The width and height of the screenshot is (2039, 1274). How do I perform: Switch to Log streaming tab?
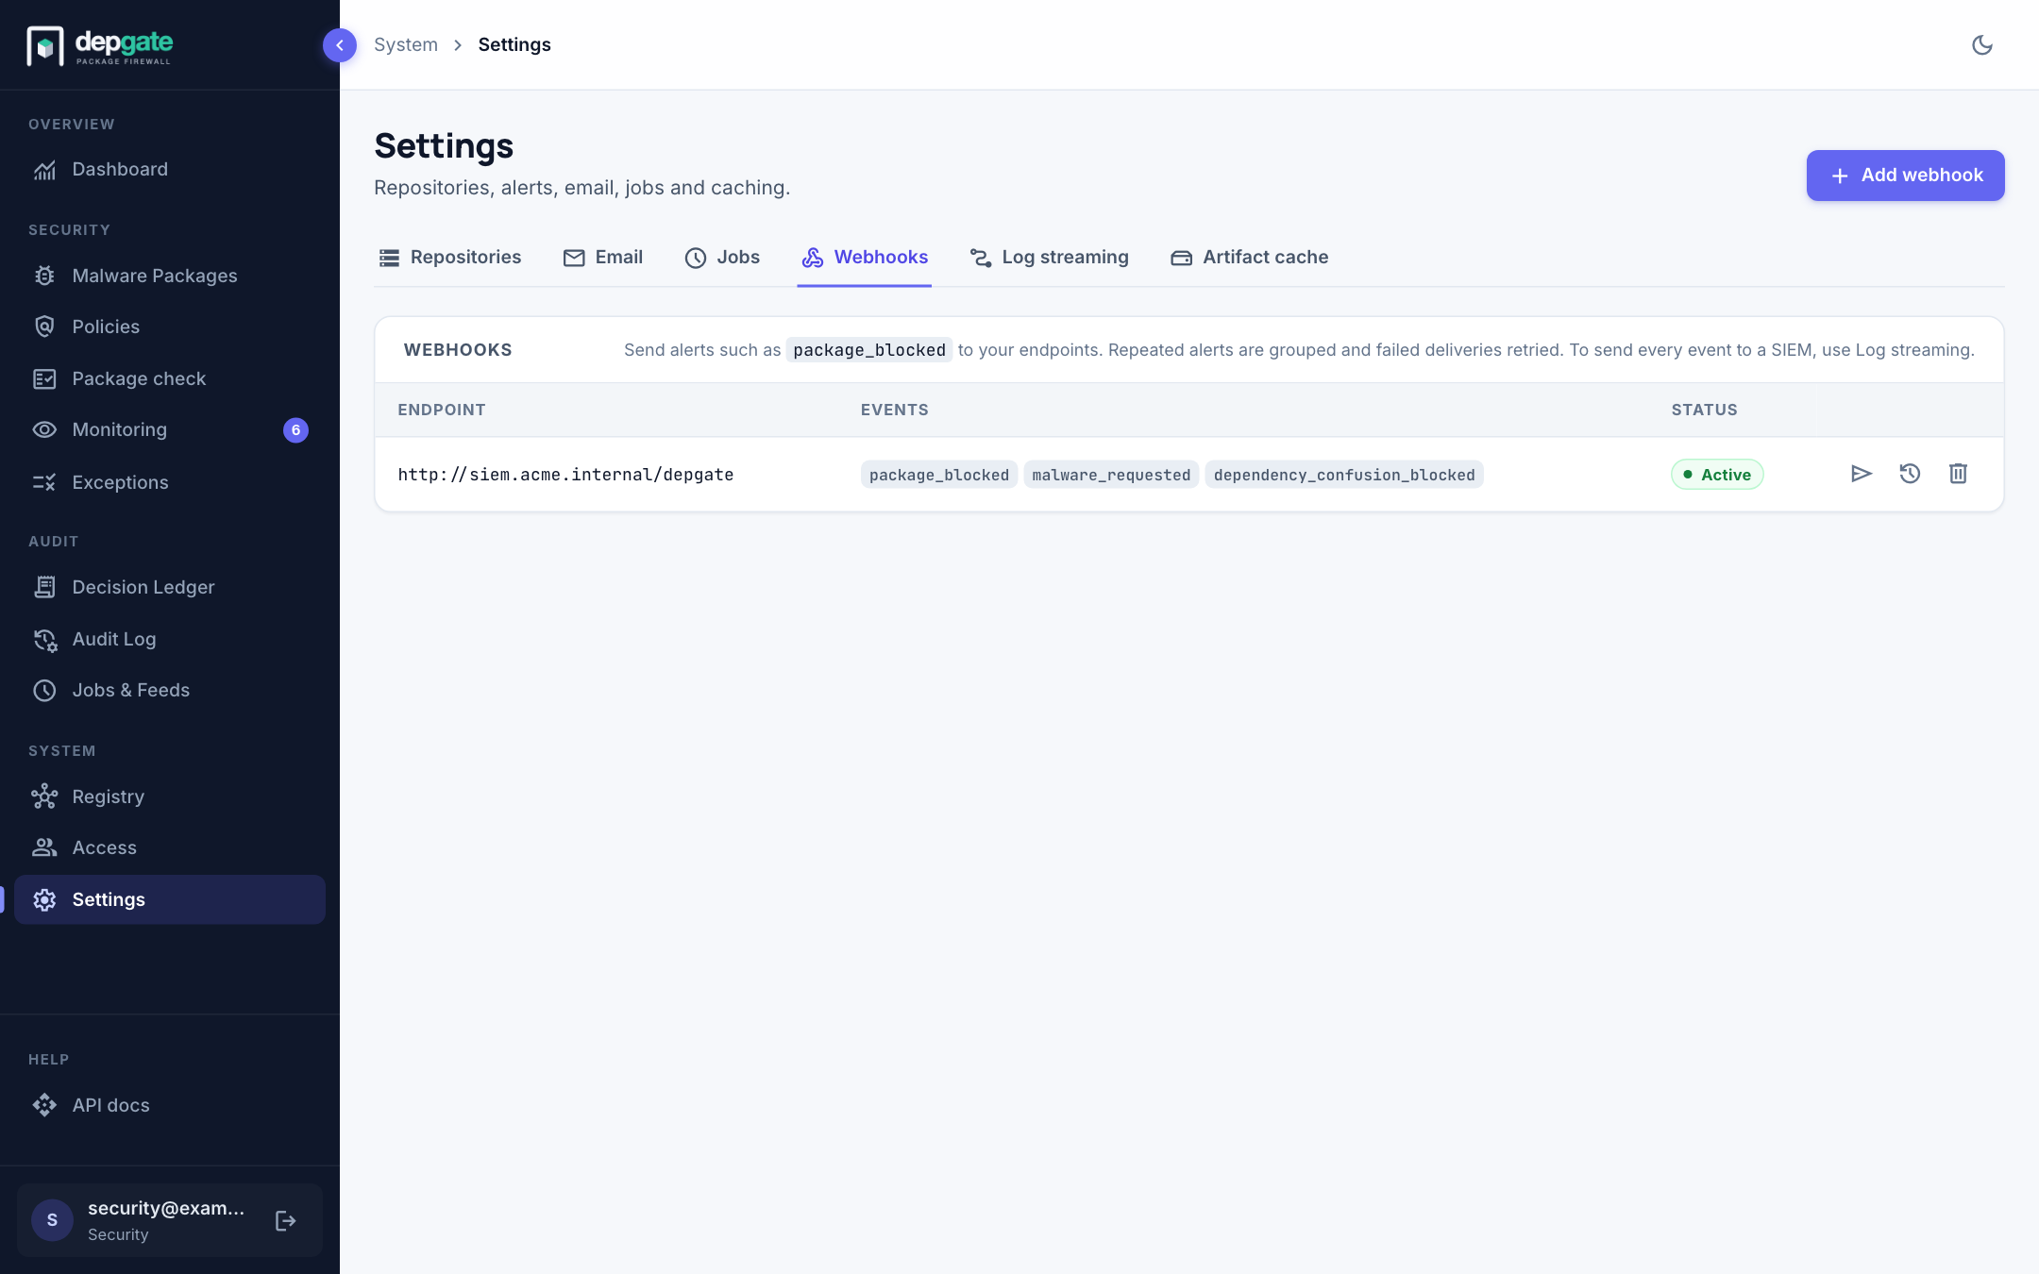pos(1049,258)
